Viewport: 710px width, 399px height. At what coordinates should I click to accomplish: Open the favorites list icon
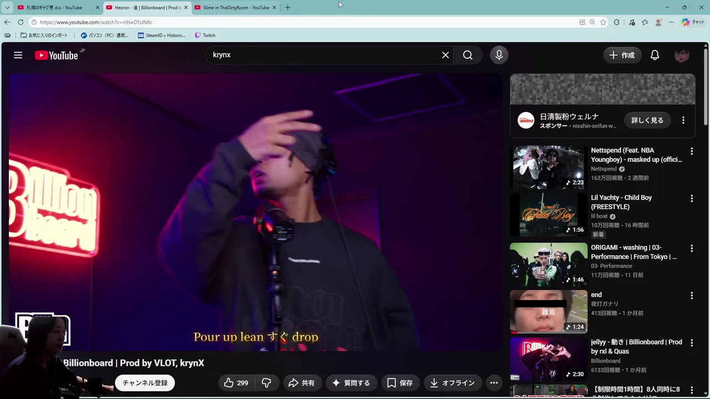point(645,22)
